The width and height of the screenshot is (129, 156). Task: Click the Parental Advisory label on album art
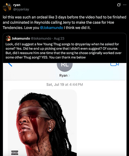[x=15, y=152]
